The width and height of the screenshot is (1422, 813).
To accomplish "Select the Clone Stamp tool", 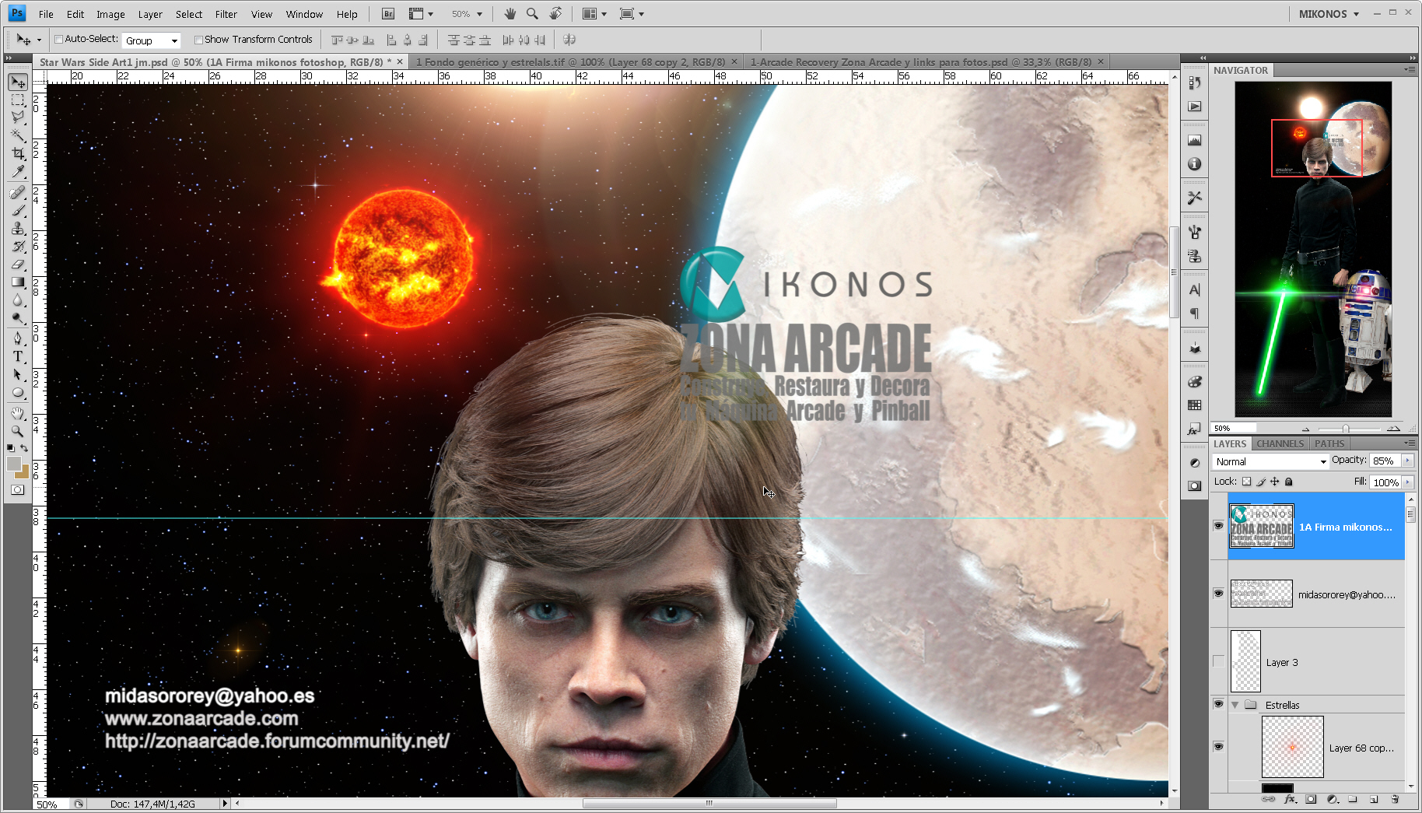I will pyautogui.click(x=18, y=229).
